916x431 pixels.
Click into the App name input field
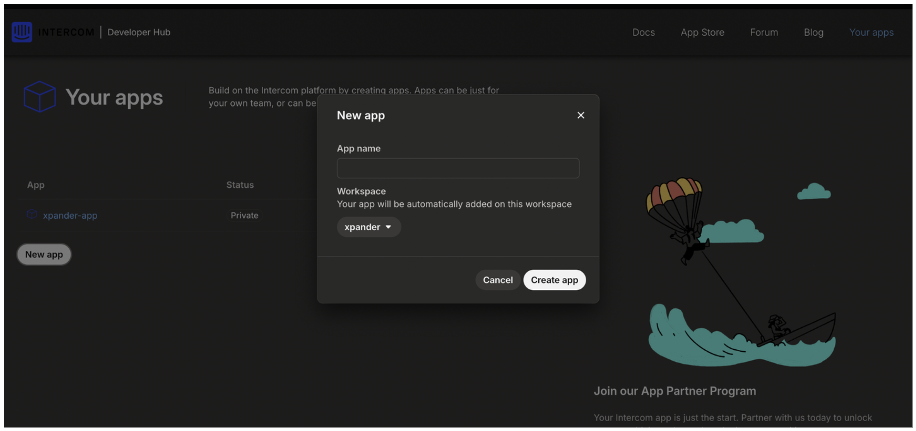458,168
